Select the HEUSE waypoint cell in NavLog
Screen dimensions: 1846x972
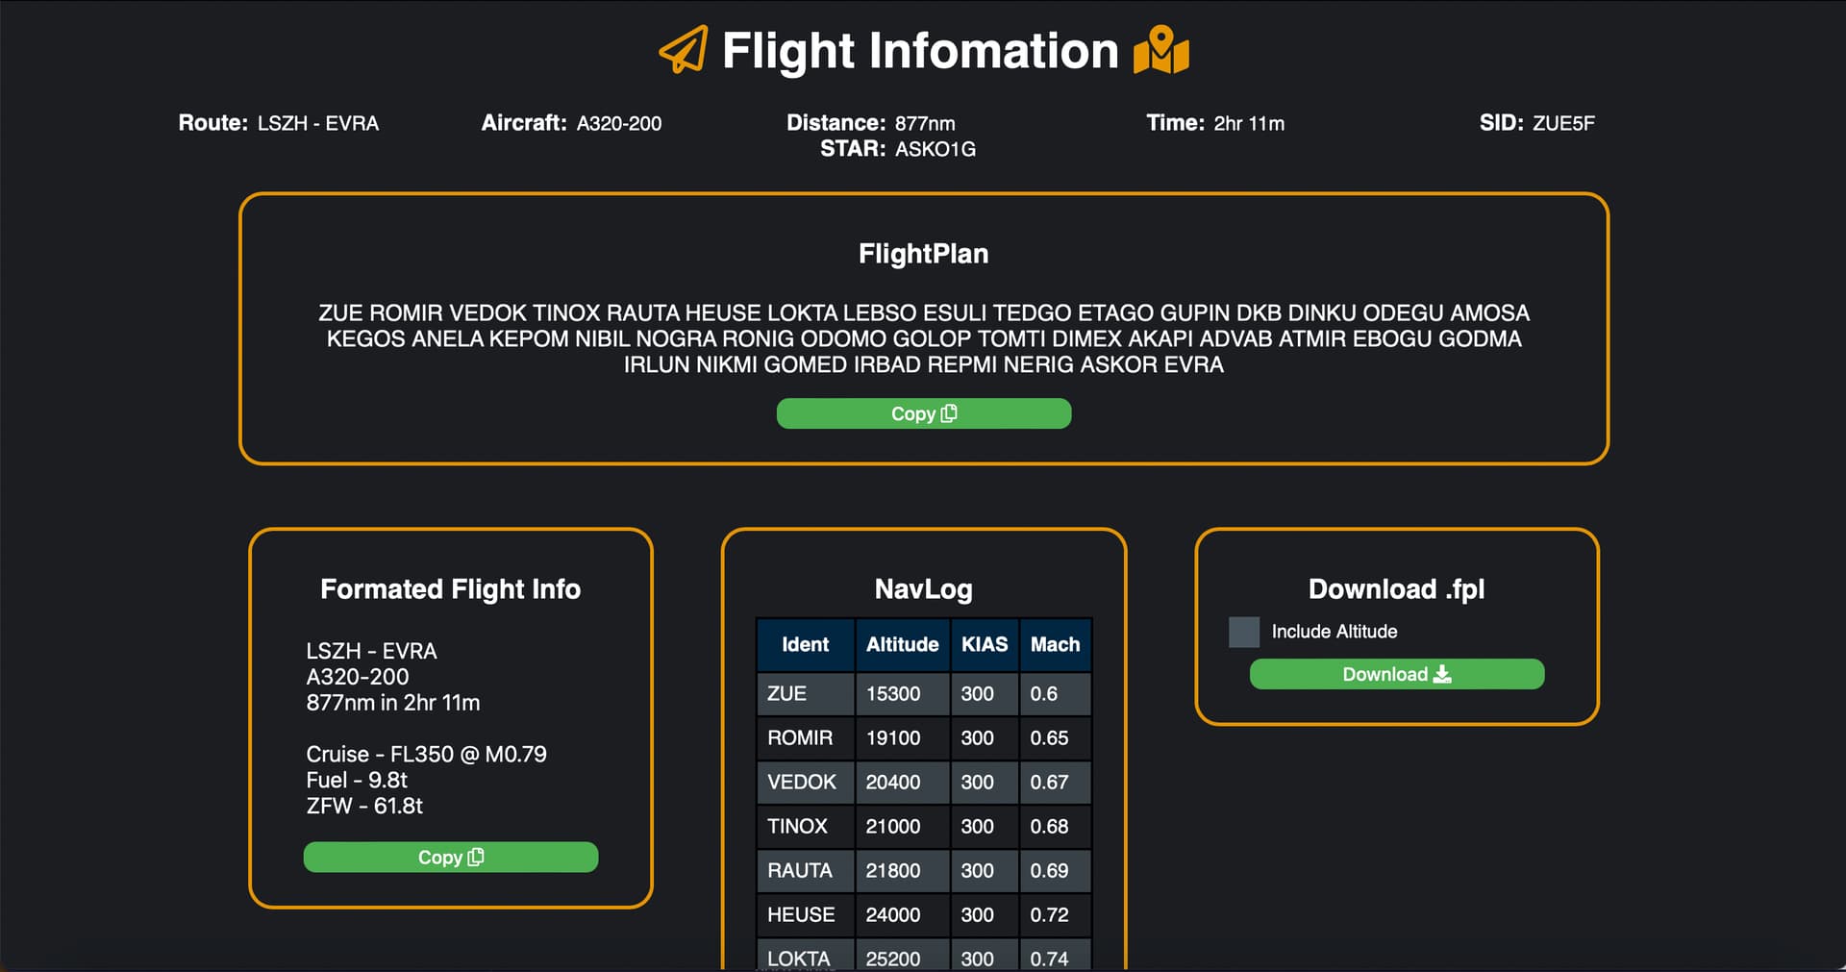pos(806,914)
